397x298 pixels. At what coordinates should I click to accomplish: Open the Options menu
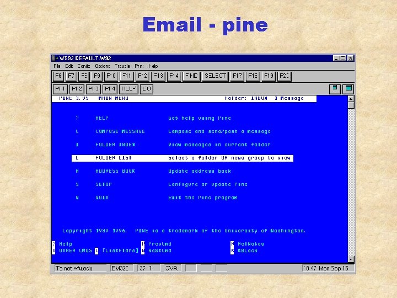(x=103, y=66)
